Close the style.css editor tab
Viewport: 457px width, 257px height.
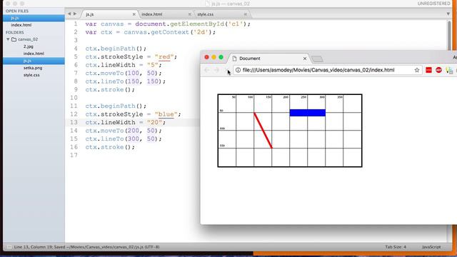coord(246,14)
